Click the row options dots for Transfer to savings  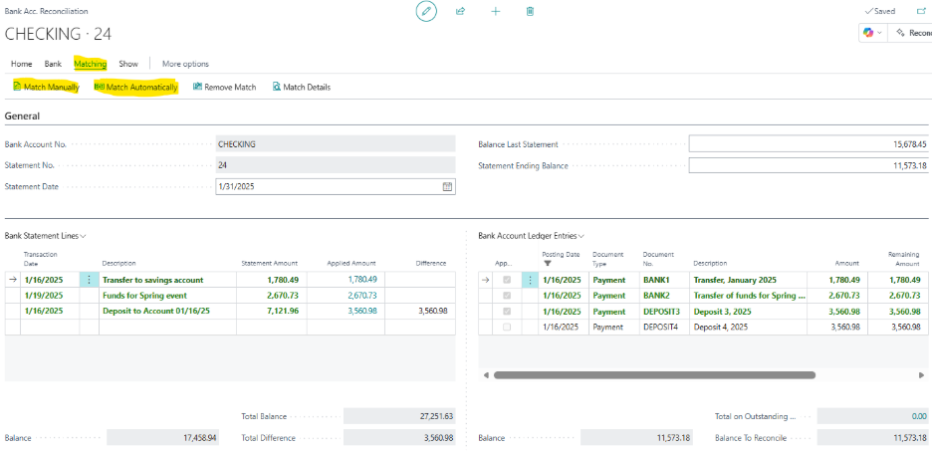90,280
